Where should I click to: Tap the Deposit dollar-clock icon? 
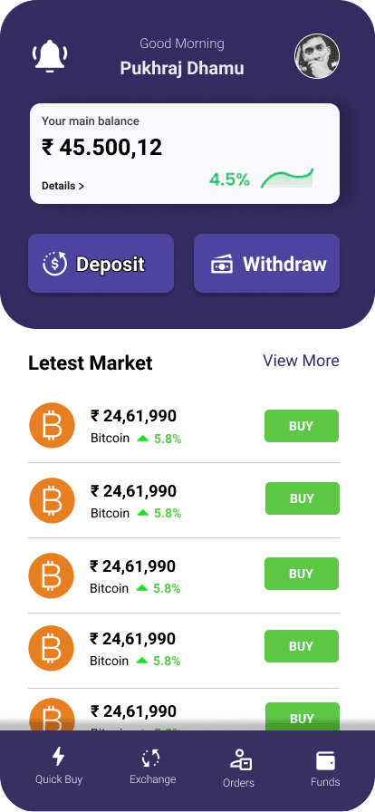(55, 264)
